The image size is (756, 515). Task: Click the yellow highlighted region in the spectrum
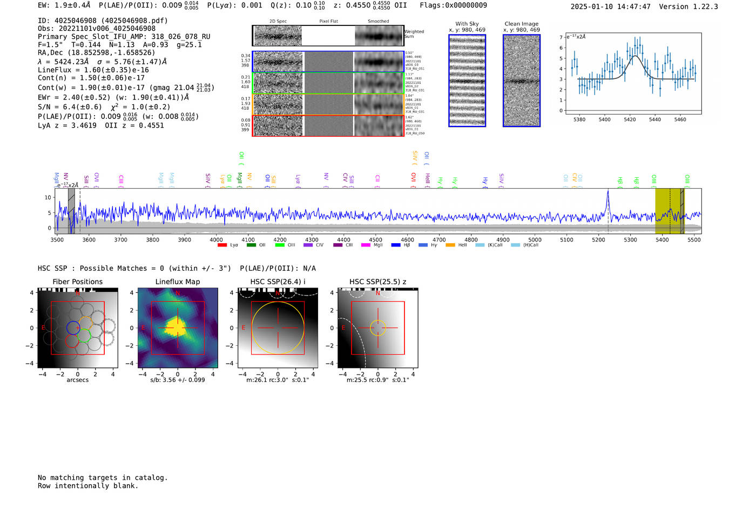coord(670,211)
